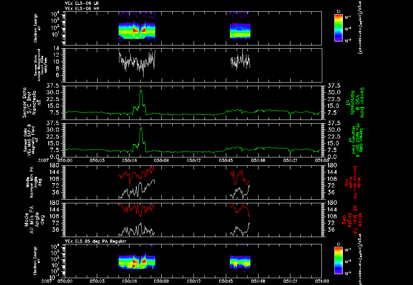Click the 'El' caption above the ELS-06 color bar
This screenshot has width=413, height=285.
(x=338, y=12)
